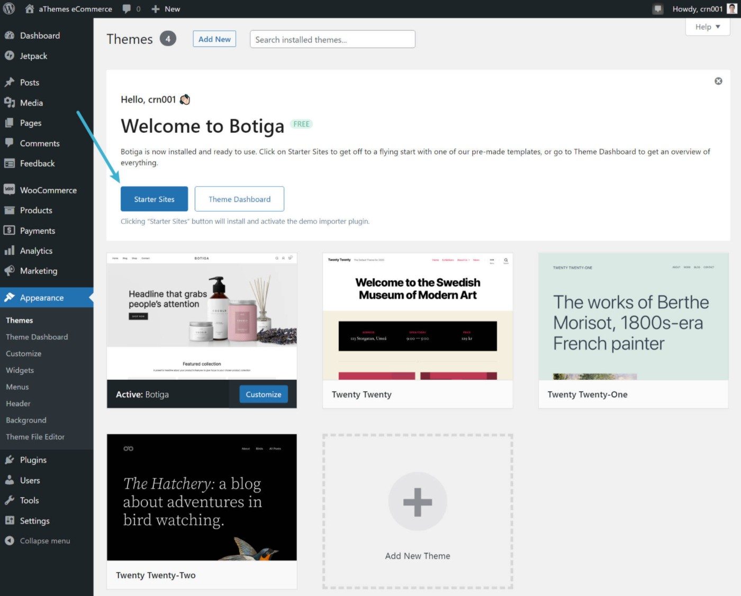Click the FREE badge beside Botiga
The height and width of the screenshot is (596, 741).
click(x=301, y=124)
